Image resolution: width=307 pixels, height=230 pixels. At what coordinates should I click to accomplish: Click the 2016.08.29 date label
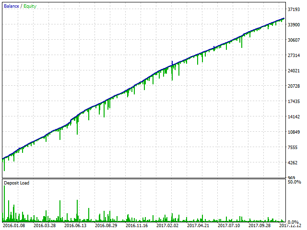point(106,226)
